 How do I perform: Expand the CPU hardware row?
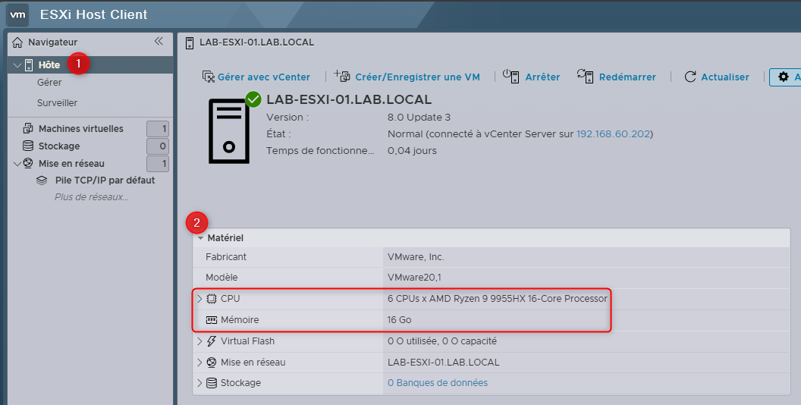pos(199,299)
